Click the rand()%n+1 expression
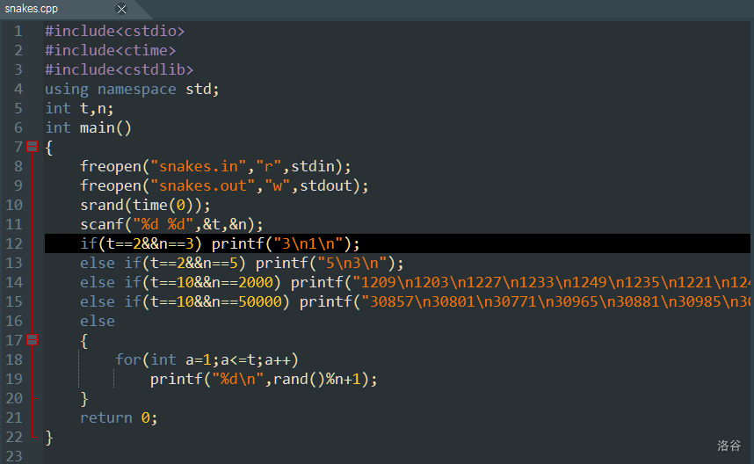This screenshot has width=754, height=464. [325, 379]
